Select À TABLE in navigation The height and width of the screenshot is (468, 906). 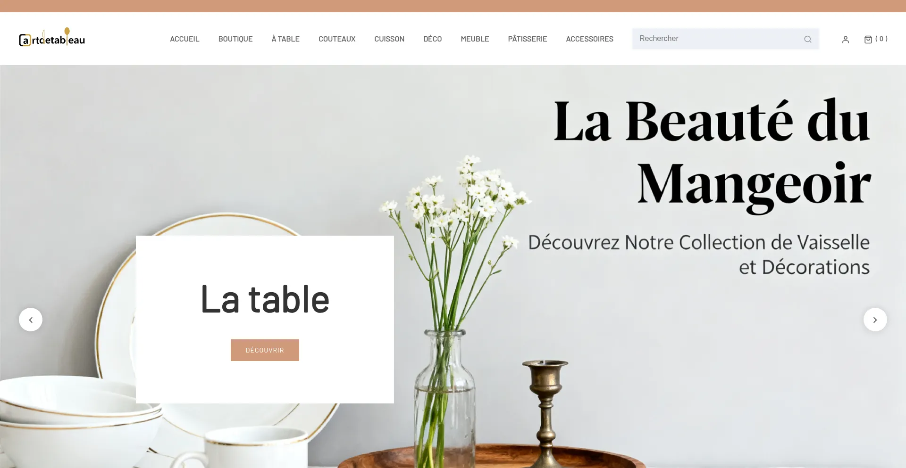(285, 39)
